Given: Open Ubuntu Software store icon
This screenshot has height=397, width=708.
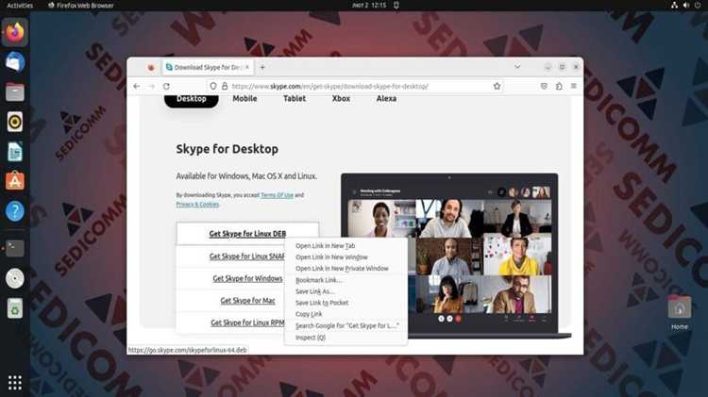Looking at the screenshot, I should 15,181.
